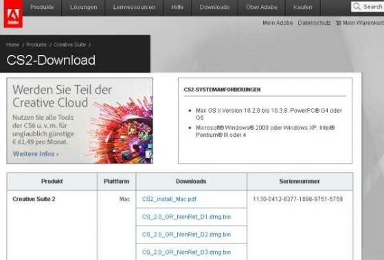Open the Produkte menu
384x260 pixels.
point(42,8)
